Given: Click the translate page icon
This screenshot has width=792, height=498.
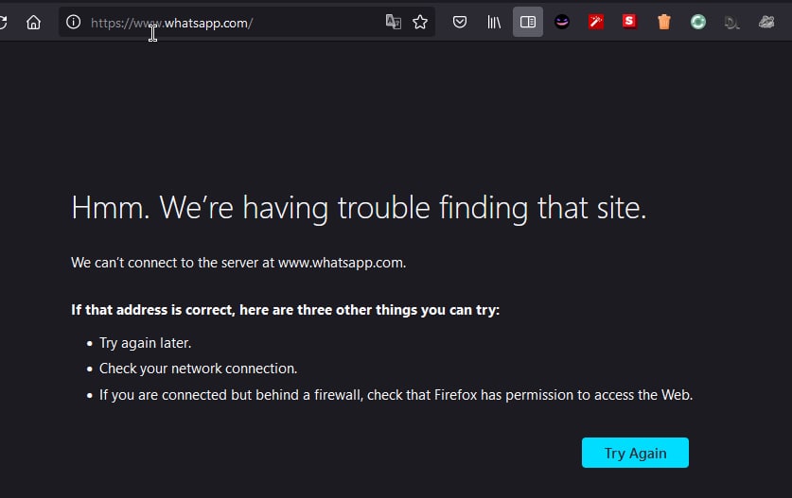Looking at the screenshot, I should [x=393, y=22].
